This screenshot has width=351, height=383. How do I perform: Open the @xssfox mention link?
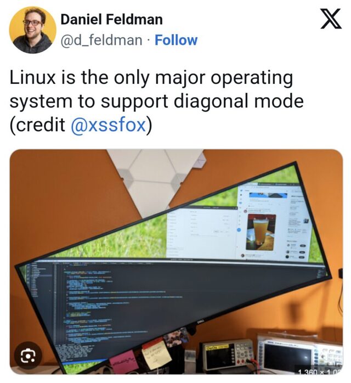point(108,124)
